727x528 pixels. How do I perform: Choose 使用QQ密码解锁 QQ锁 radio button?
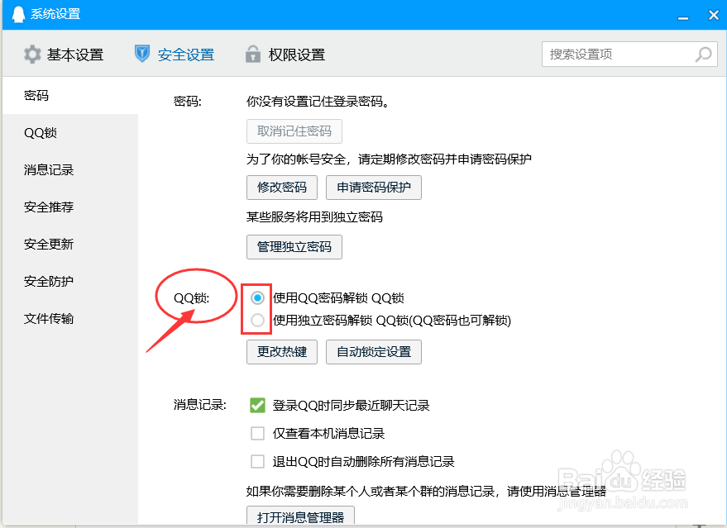(257, 297)
